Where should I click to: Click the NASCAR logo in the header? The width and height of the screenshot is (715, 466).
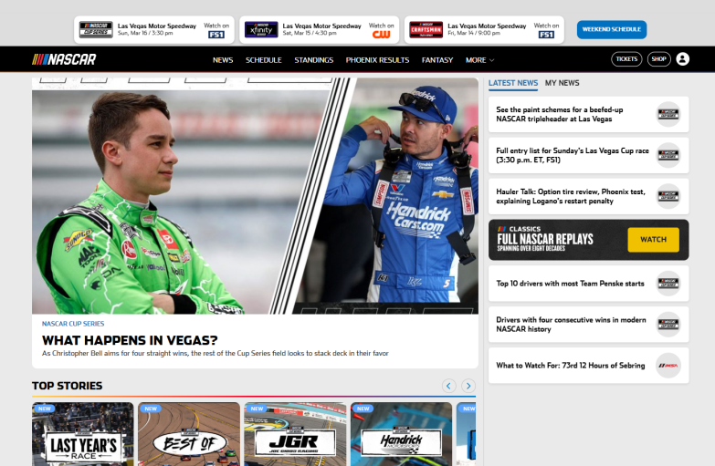click(x=64, y=59)
